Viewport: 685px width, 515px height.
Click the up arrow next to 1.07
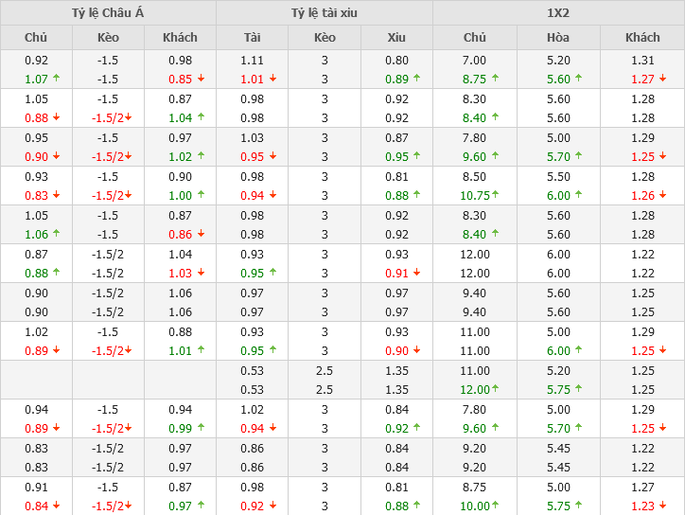coord(56,80)
